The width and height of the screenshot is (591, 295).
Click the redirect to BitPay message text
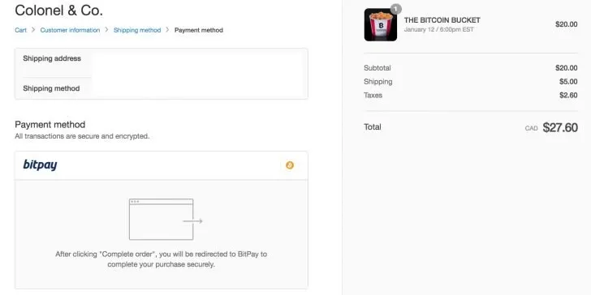161,259
